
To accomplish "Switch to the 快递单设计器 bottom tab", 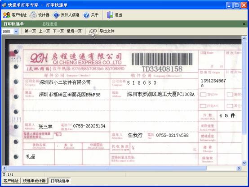I will click(34, 181).
